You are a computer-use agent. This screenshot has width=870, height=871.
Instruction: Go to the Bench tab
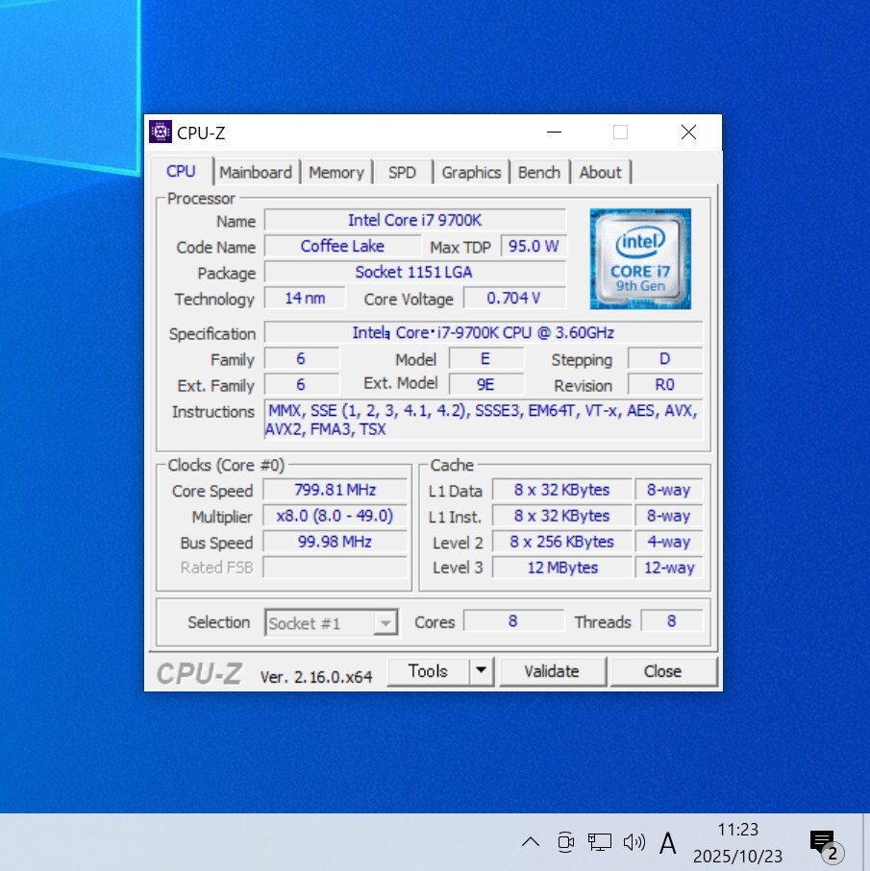point(539,173)
